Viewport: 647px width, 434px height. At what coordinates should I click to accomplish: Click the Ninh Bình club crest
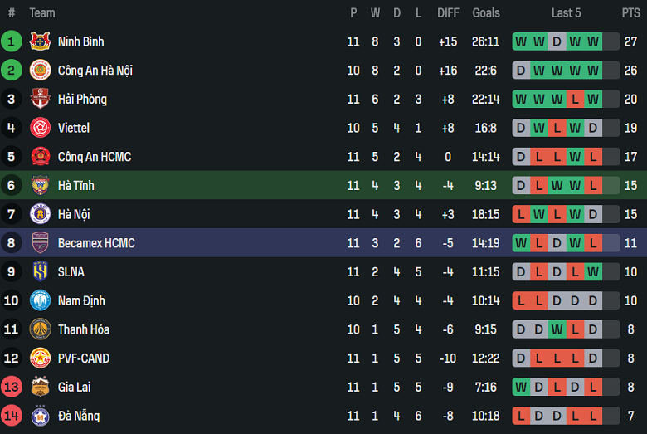pos(40,41)
